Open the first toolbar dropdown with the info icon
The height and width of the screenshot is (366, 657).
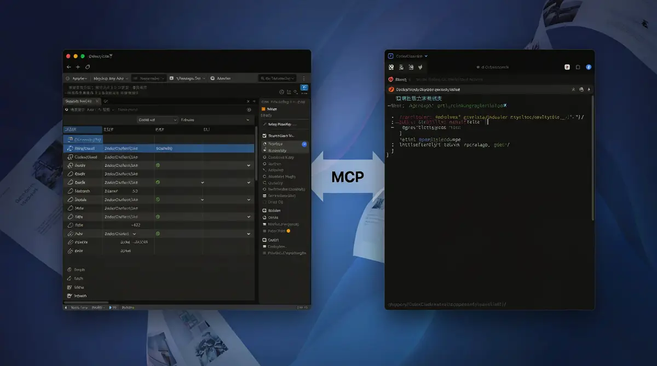click(x=76, y=78)
